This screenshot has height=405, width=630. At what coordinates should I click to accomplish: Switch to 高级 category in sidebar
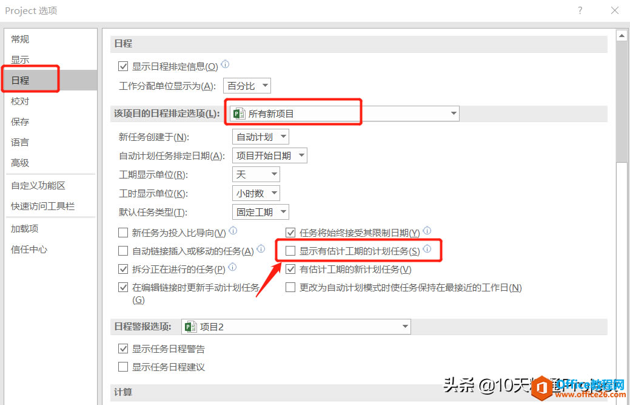[x=20, y=163]
